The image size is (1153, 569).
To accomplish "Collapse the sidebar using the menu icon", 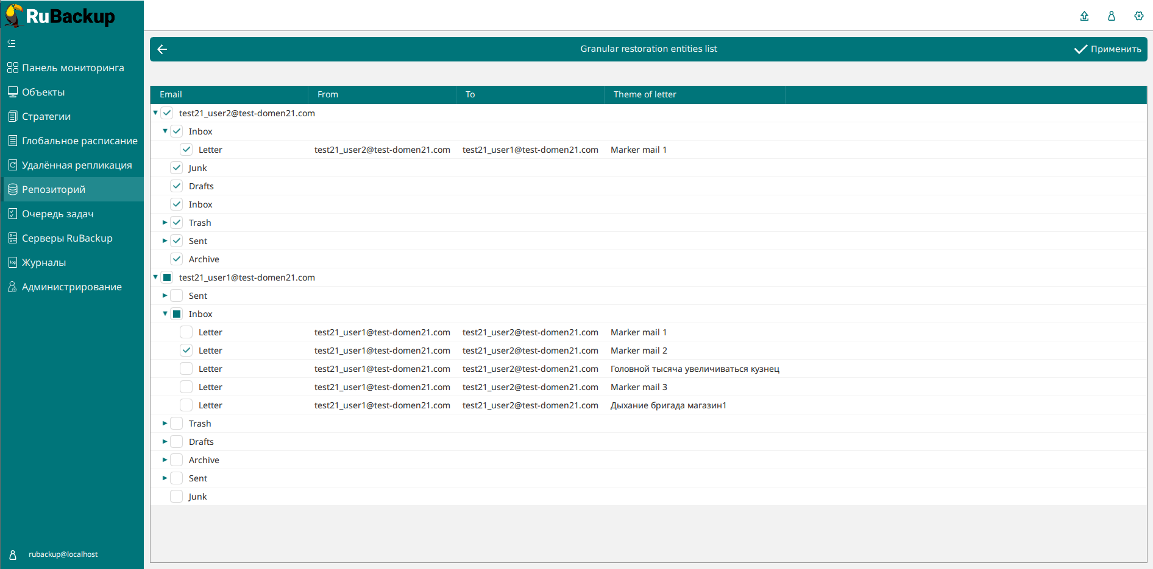I will click(x=12, y=43).
